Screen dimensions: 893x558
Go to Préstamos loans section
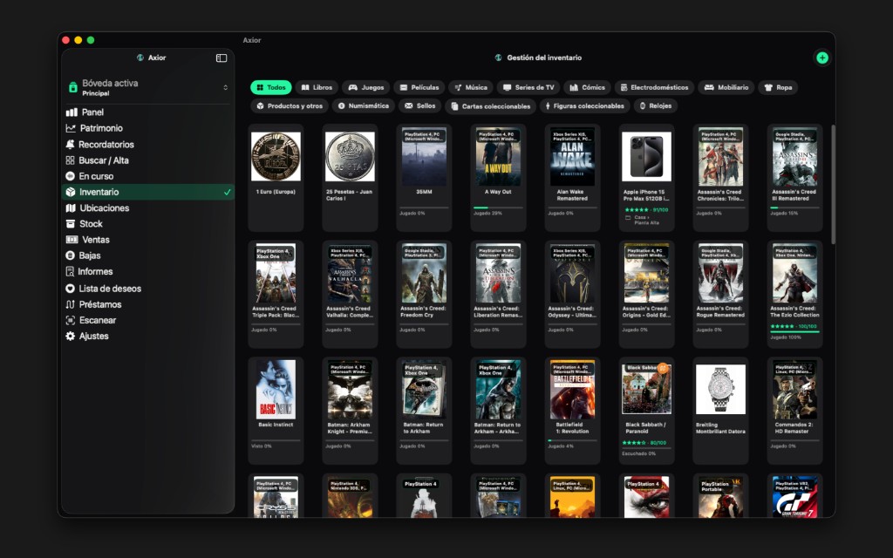(x=148, y=304)
